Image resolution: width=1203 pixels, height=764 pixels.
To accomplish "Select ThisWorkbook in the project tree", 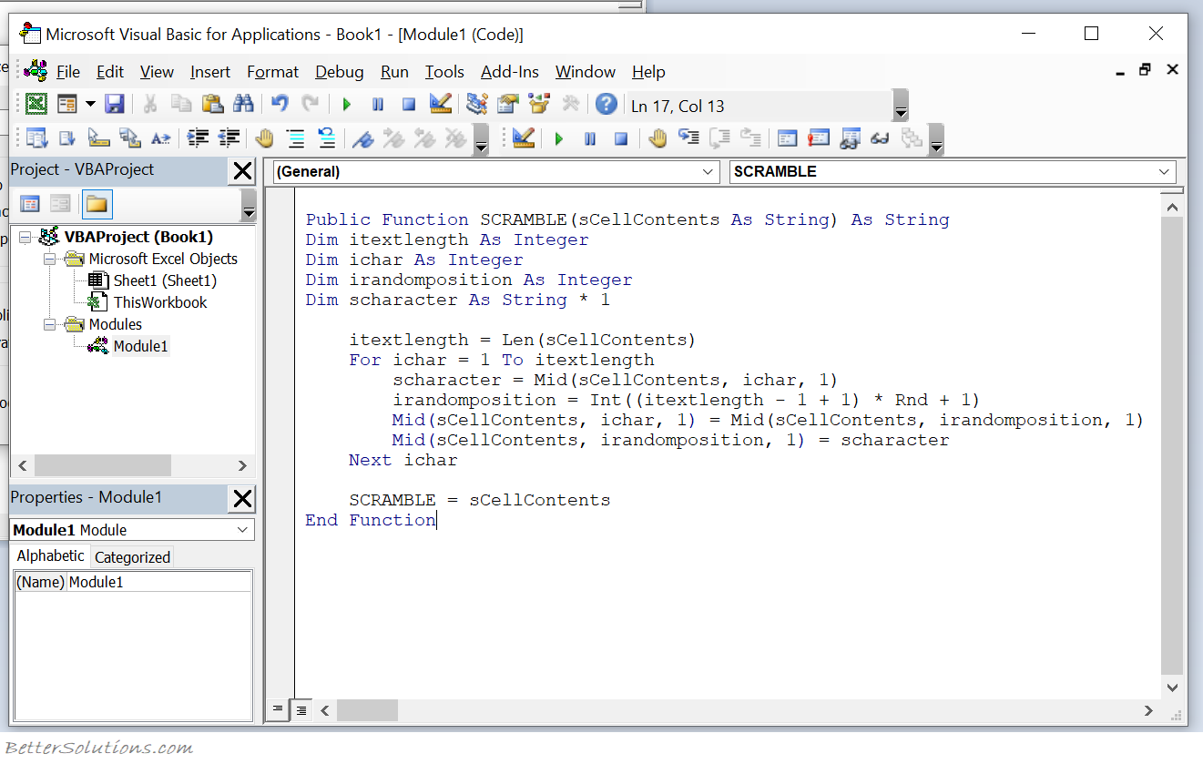I will [160, 302].
